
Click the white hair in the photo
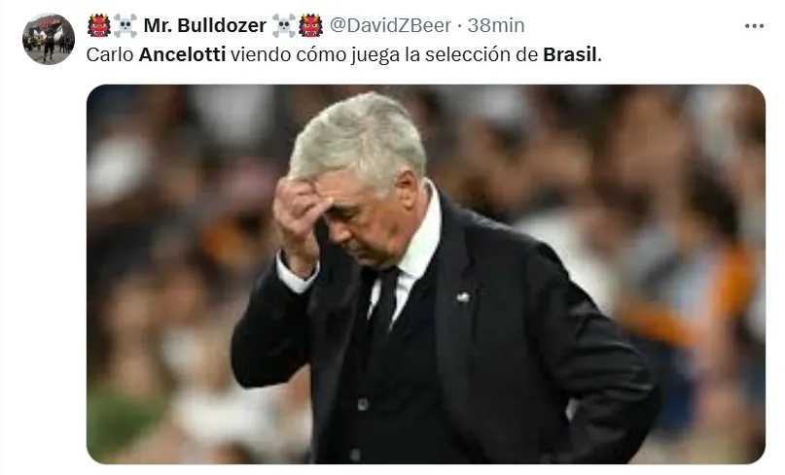click(360, 137)
